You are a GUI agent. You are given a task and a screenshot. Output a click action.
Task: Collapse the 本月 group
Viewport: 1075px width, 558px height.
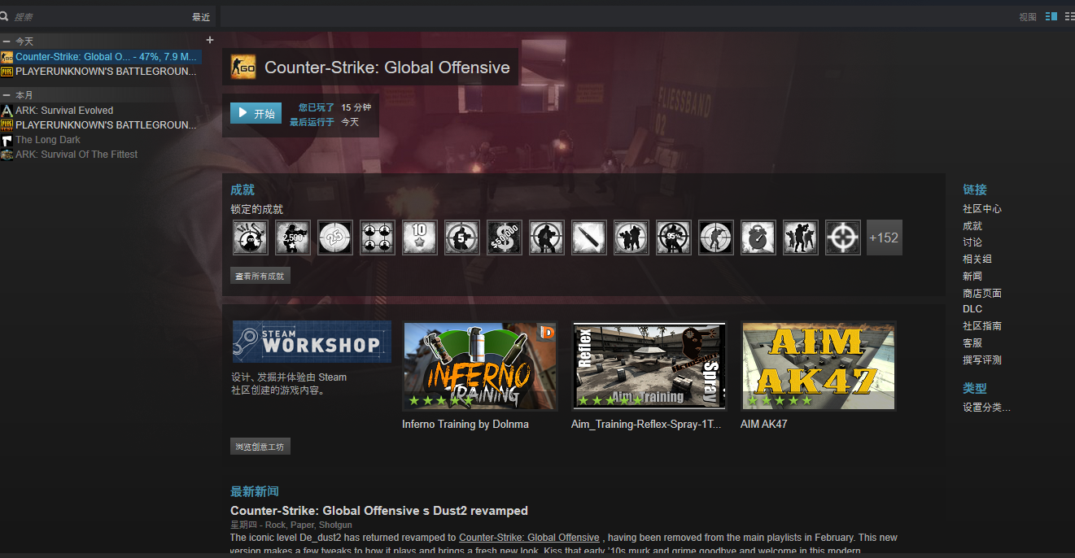tap(7, 95)
